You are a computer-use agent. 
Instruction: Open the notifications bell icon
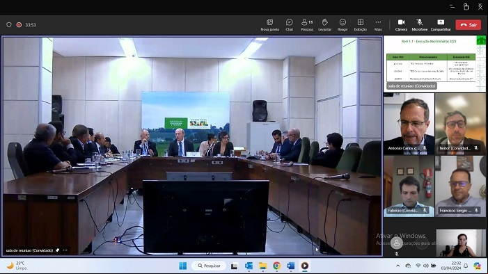(x=466, y=266)
